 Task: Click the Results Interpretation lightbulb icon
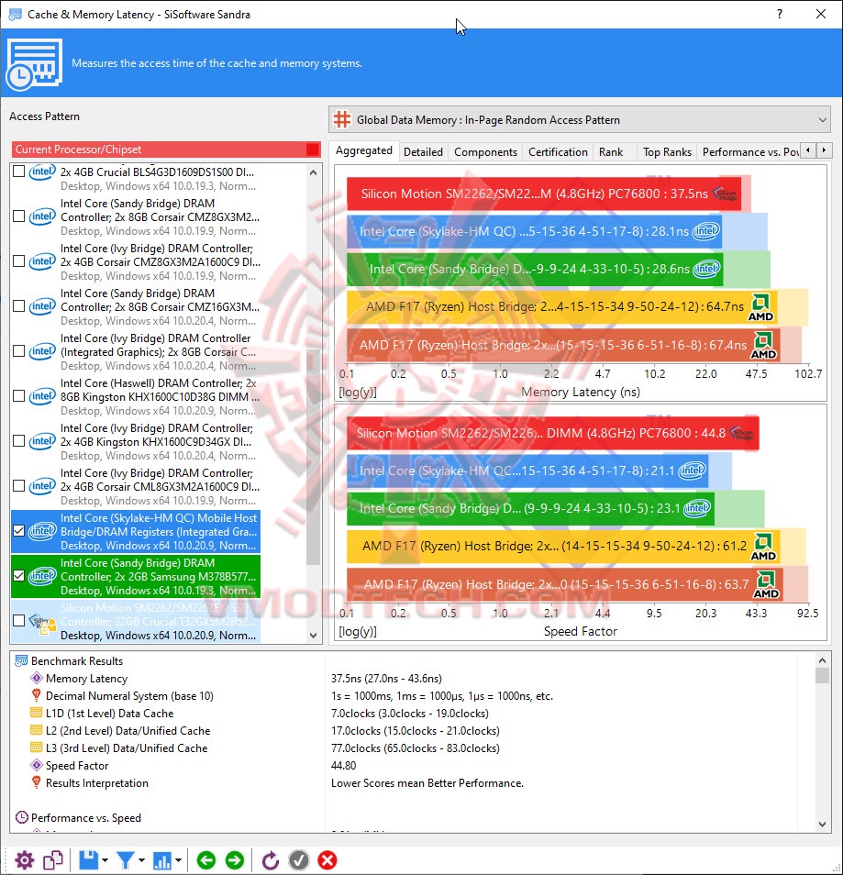pyautogui.click(x=37, y=782)
